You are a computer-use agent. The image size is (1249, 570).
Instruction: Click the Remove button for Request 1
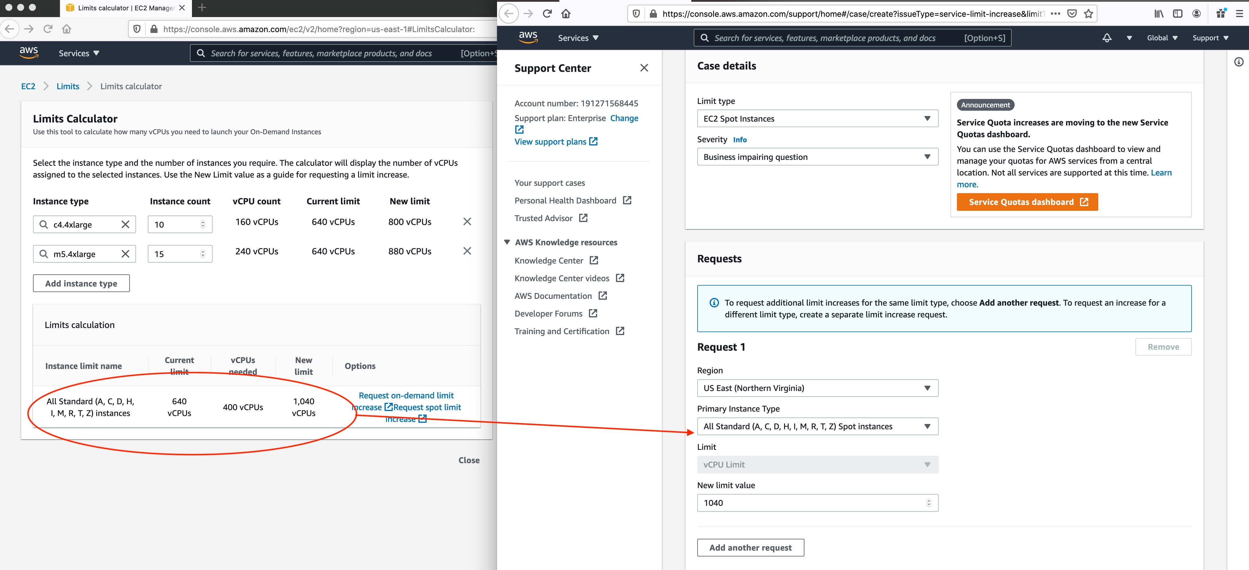(x=1163, y=347)
